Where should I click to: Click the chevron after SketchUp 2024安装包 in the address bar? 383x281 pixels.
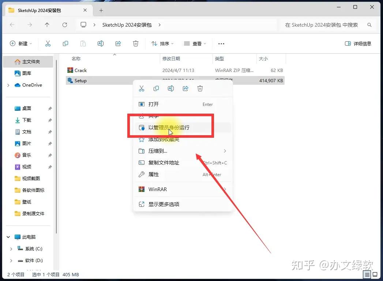coord(159,24)
